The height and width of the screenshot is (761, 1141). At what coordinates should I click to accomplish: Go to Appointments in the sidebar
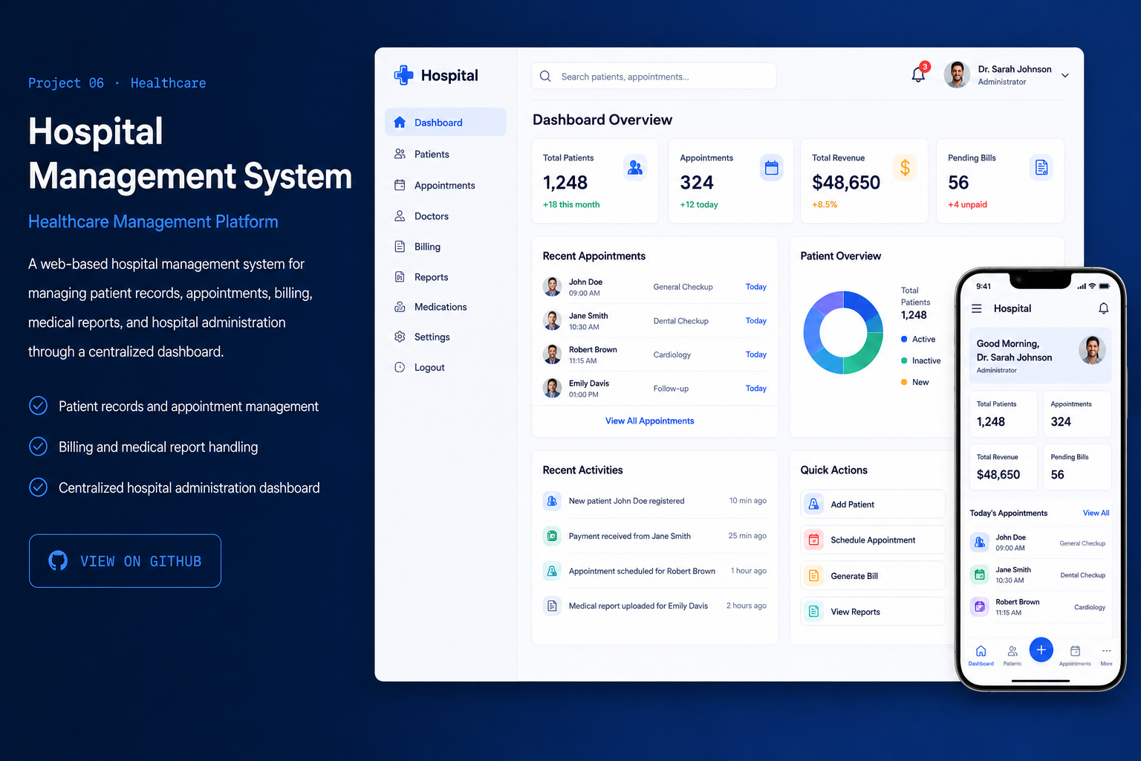click(x=446, y=185)
